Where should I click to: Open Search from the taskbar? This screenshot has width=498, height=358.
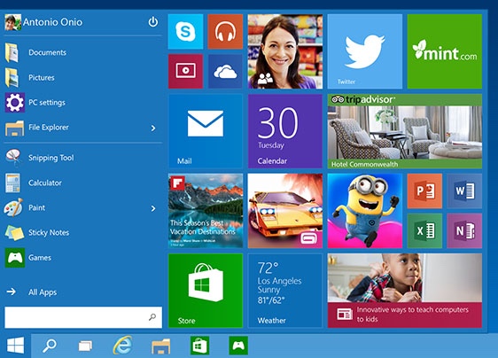tap(50, 346)
